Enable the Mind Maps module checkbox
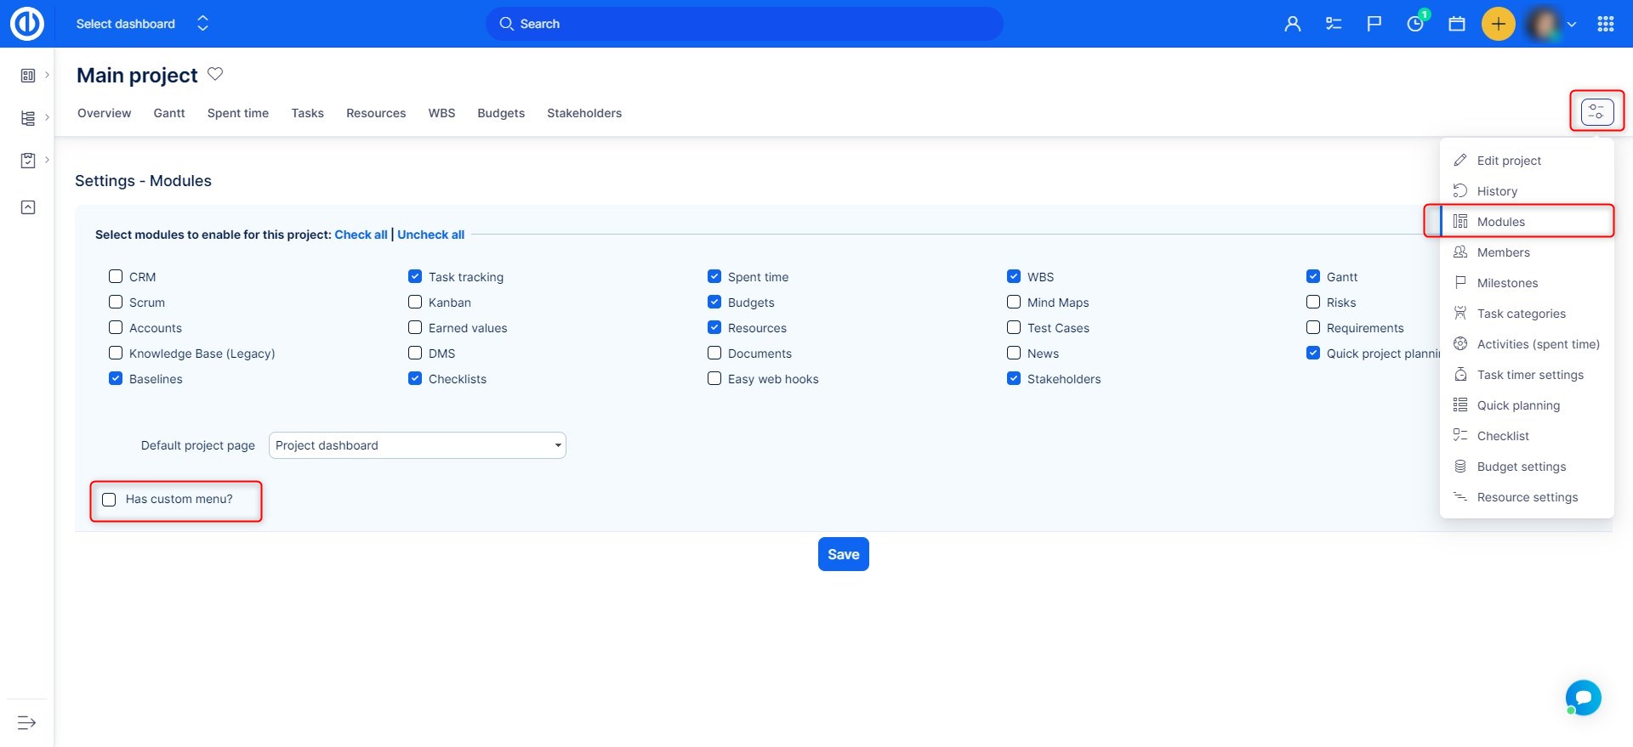The image size is (1633, 747). pos(1014,302)
